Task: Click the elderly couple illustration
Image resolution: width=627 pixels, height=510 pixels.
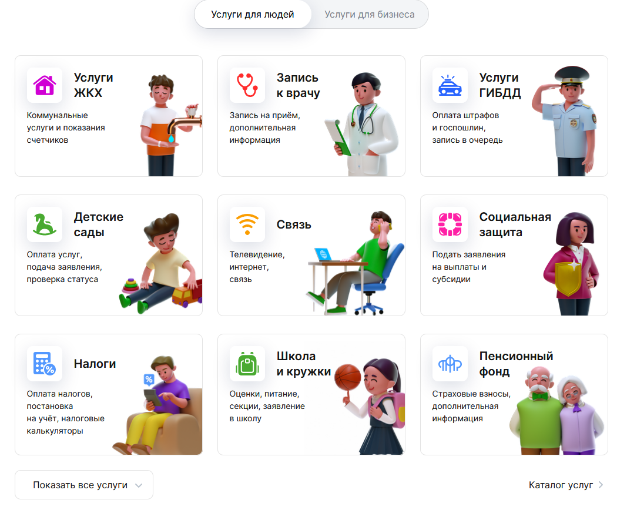Action: click(557, 411)
